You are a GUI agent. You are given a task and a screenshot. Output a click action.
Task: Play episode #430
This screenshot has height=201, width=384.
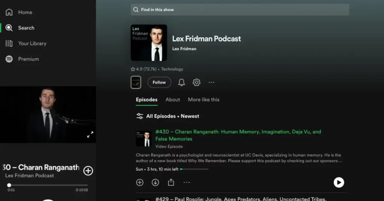pyautogui.click(x=339, y=182)
